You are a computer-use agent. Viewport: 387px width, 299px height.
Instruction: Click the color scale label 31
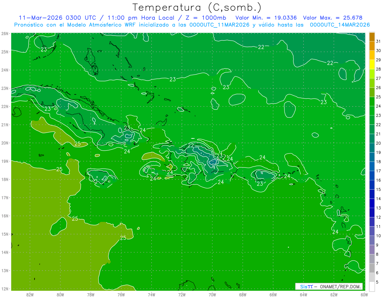[x=378, y=41]
